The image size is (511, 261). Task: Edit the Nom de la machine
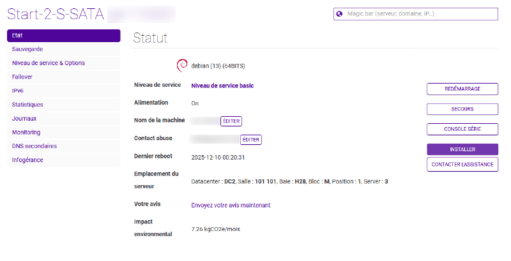231,121
